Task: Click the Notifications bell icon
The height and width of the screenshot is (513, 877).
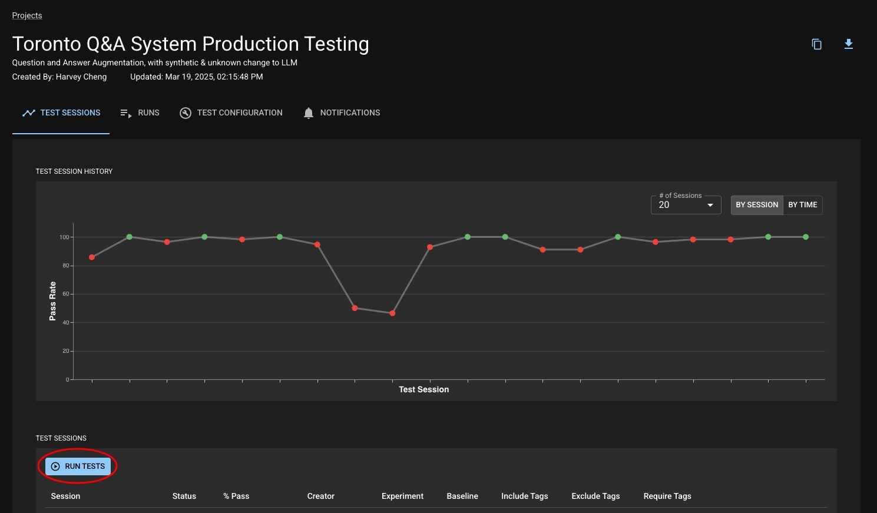Action: (309, 113)
